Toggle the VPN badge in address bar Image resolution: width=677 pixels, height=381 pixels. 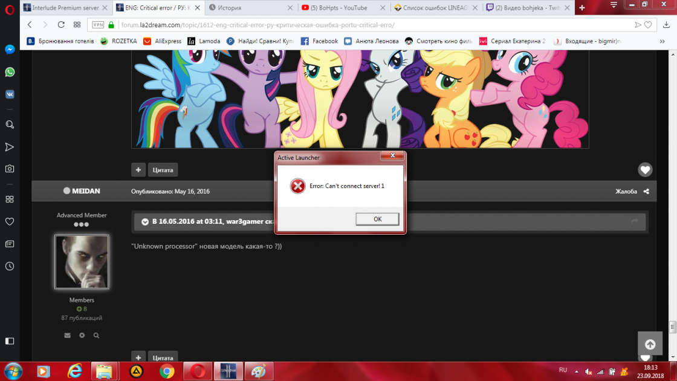point(97,25)
